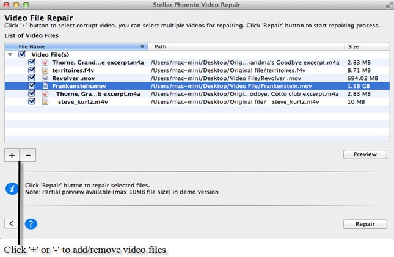Screen dimensions: 394x257
Task: Collapse the Video File(s) tree
Action: click(10, 54)
